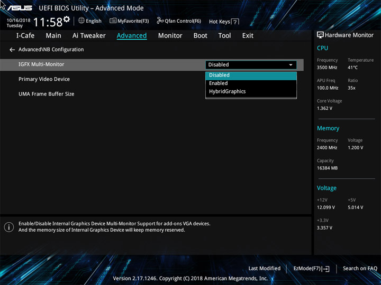This screenshot has height=285, width=381.
Task: Click the globe language icon
Action: pos(81,21)
